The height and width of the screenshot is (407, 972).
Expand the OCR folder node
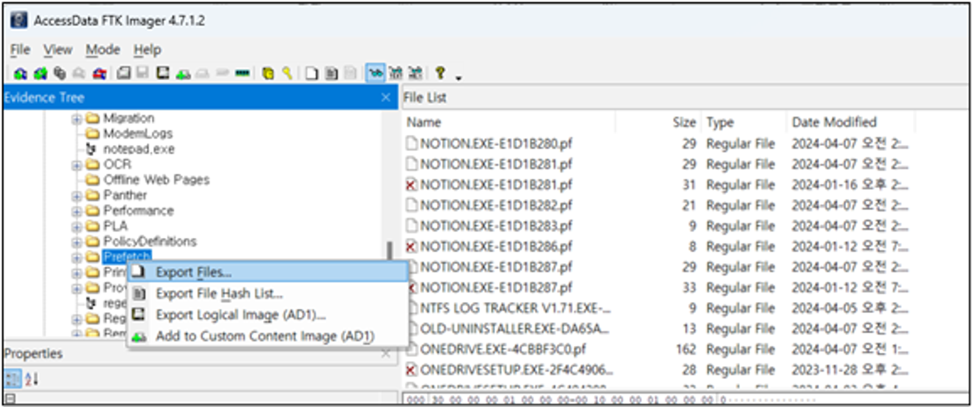76,165
